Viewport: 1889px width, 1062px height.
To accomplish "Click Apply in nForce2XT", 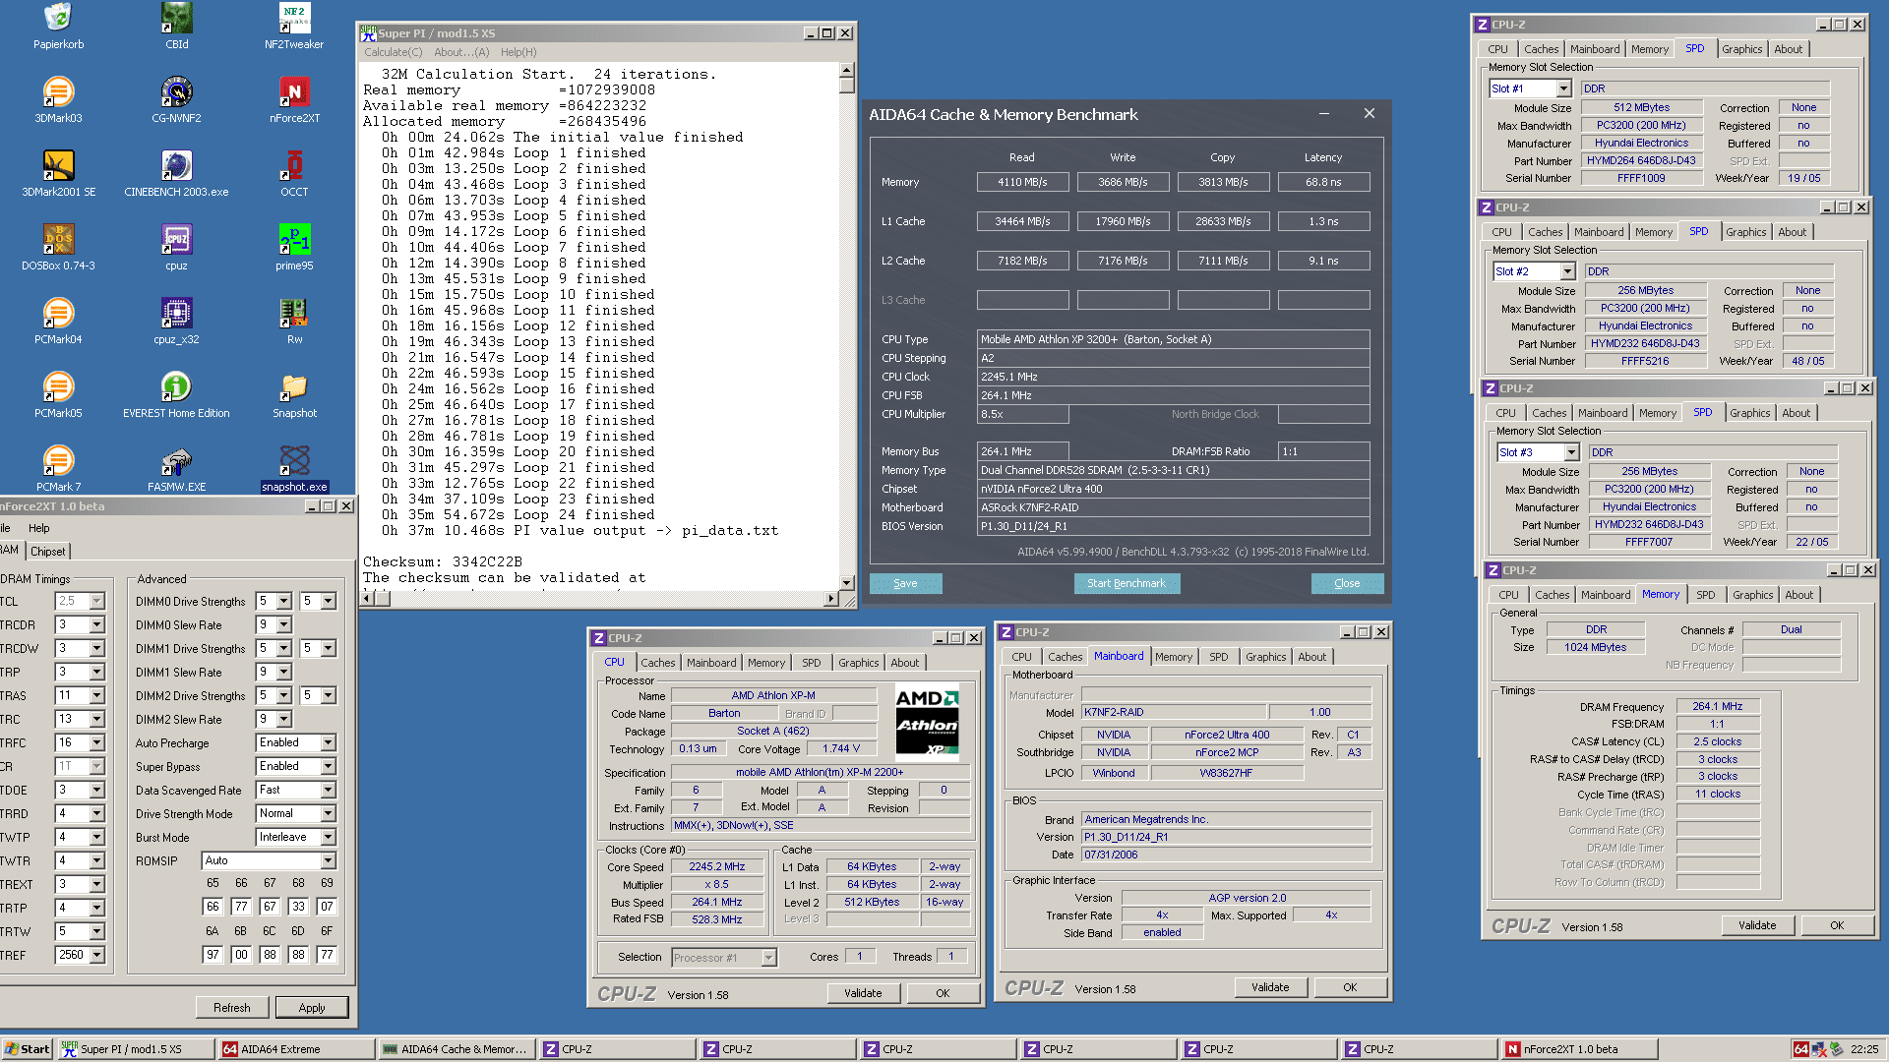I will point(312,1008).
